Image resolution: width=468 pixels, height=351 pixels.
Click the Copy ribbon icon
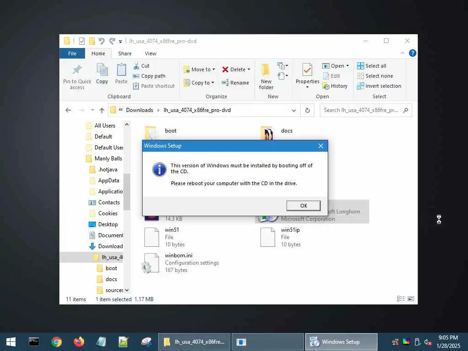(102, 70)
